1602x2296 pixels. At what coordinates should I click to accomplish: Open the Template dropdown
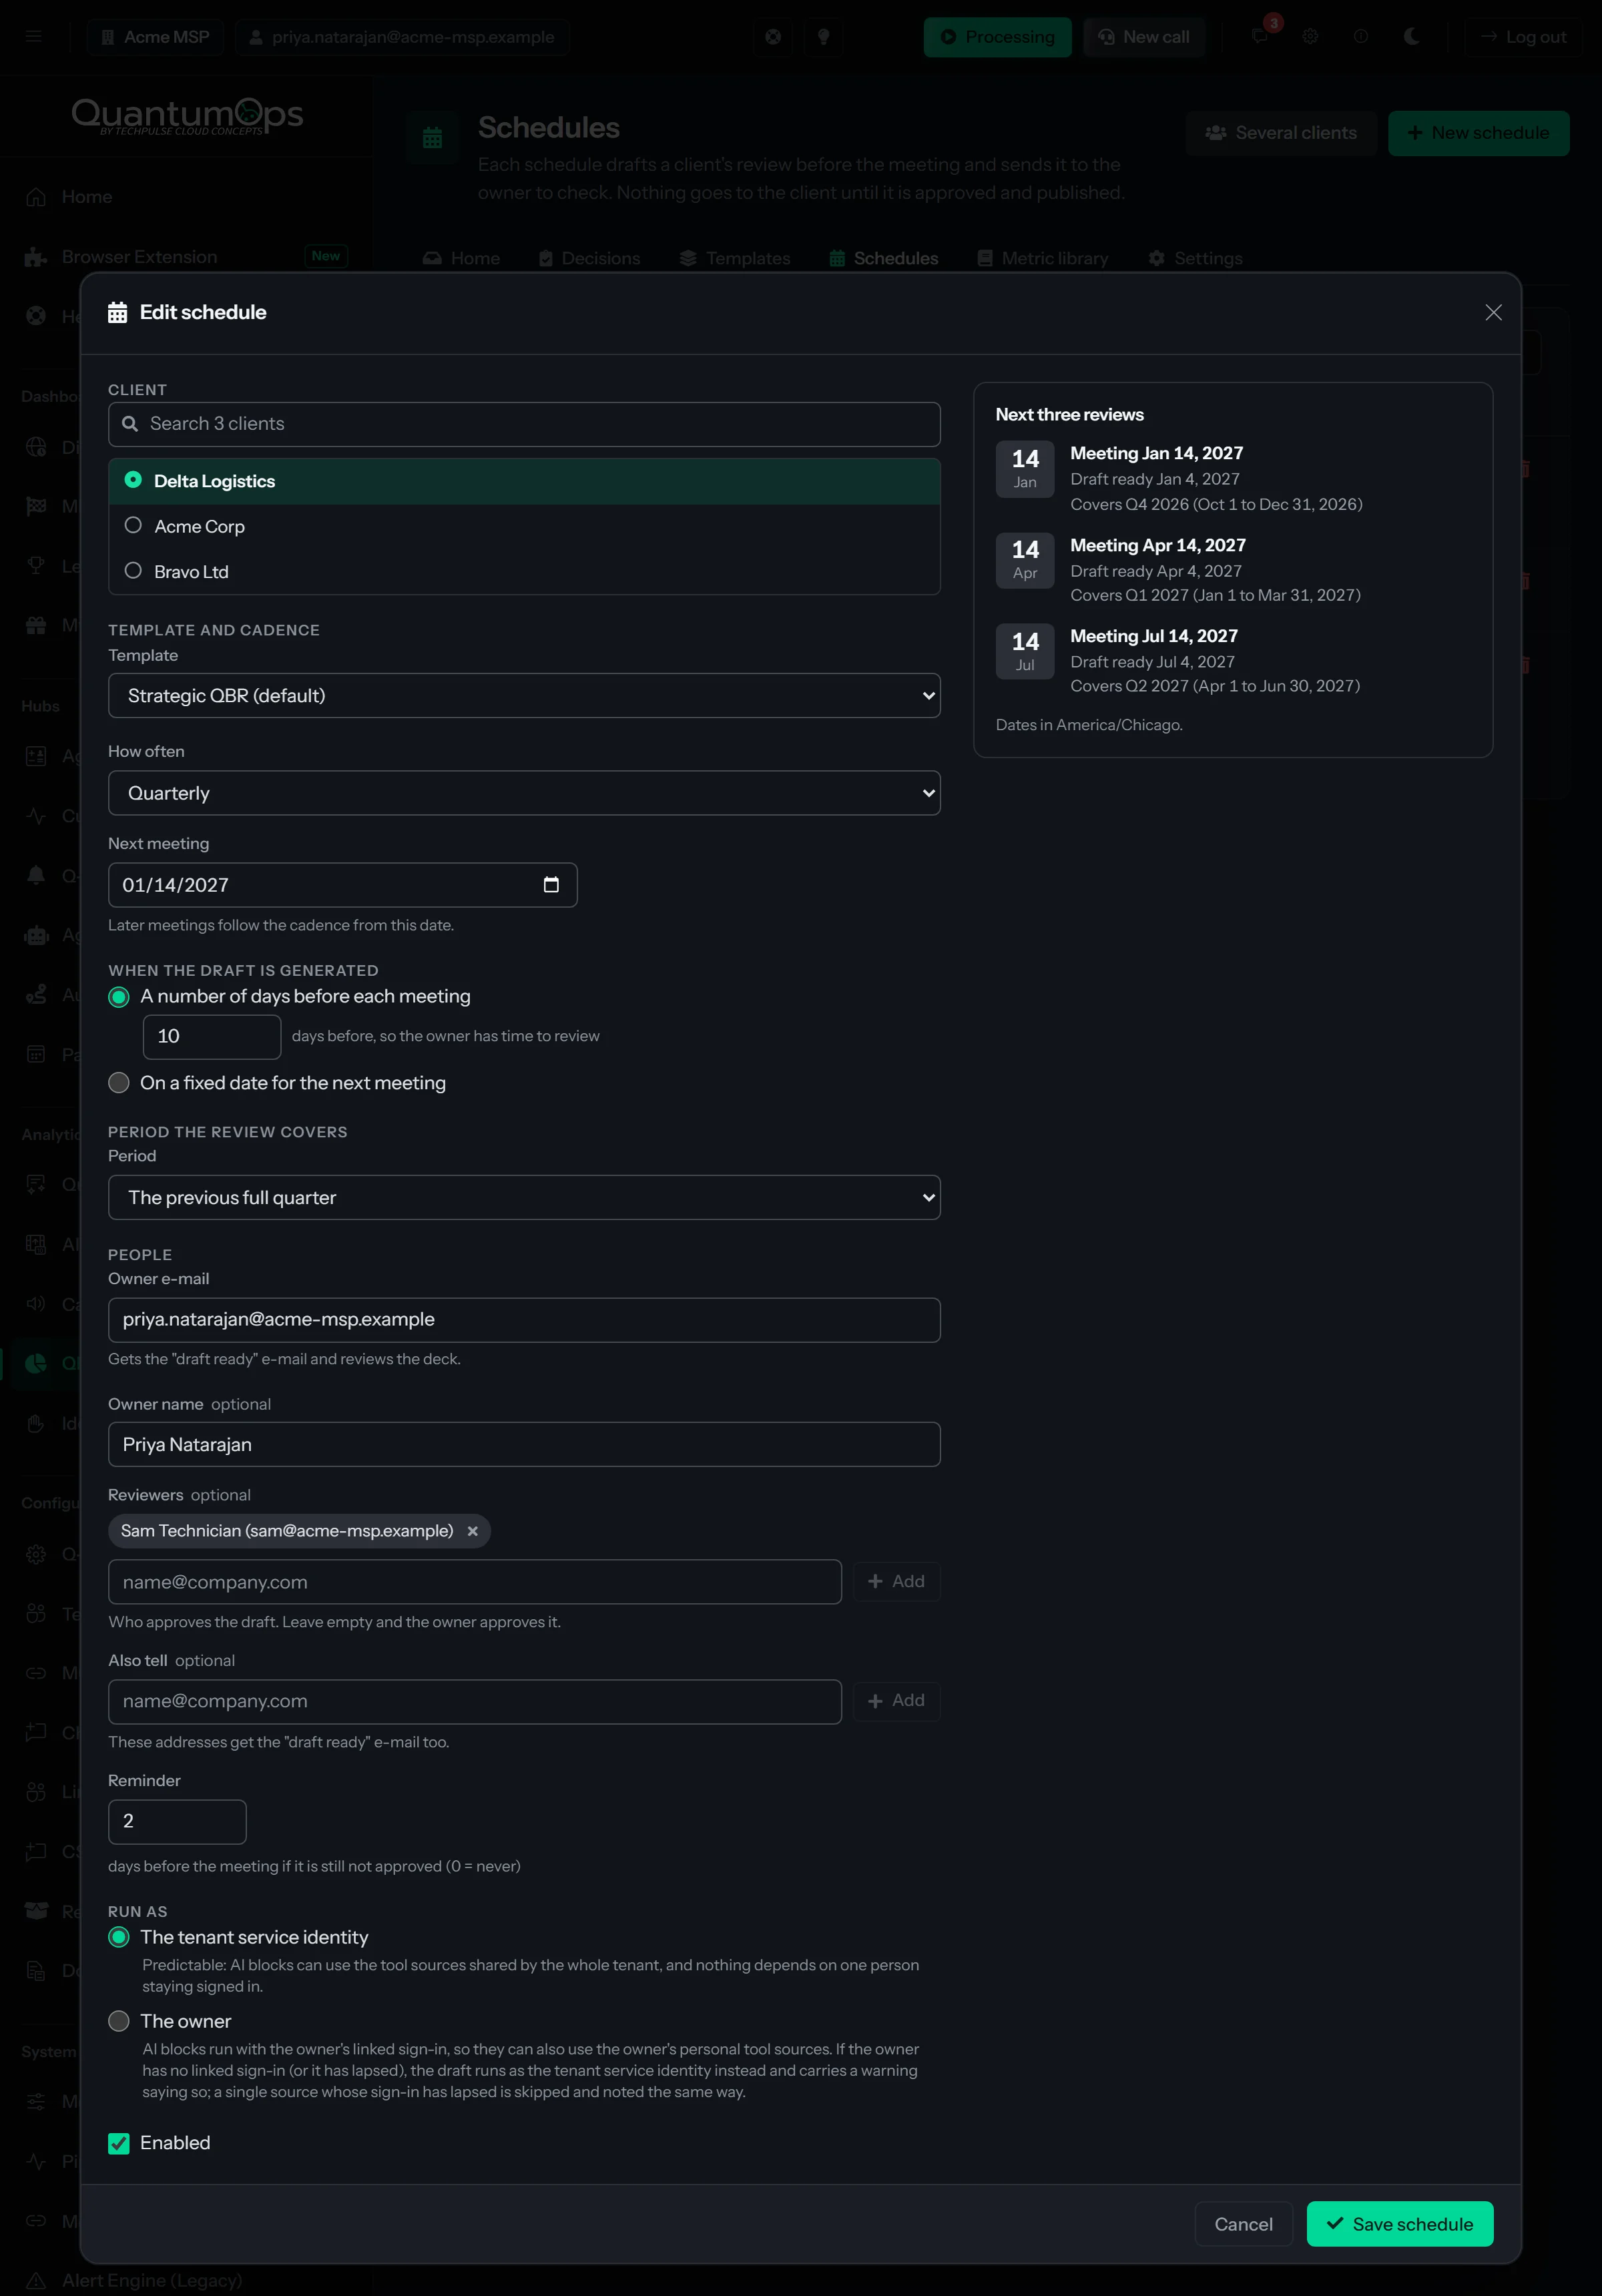tap(524, 695)
